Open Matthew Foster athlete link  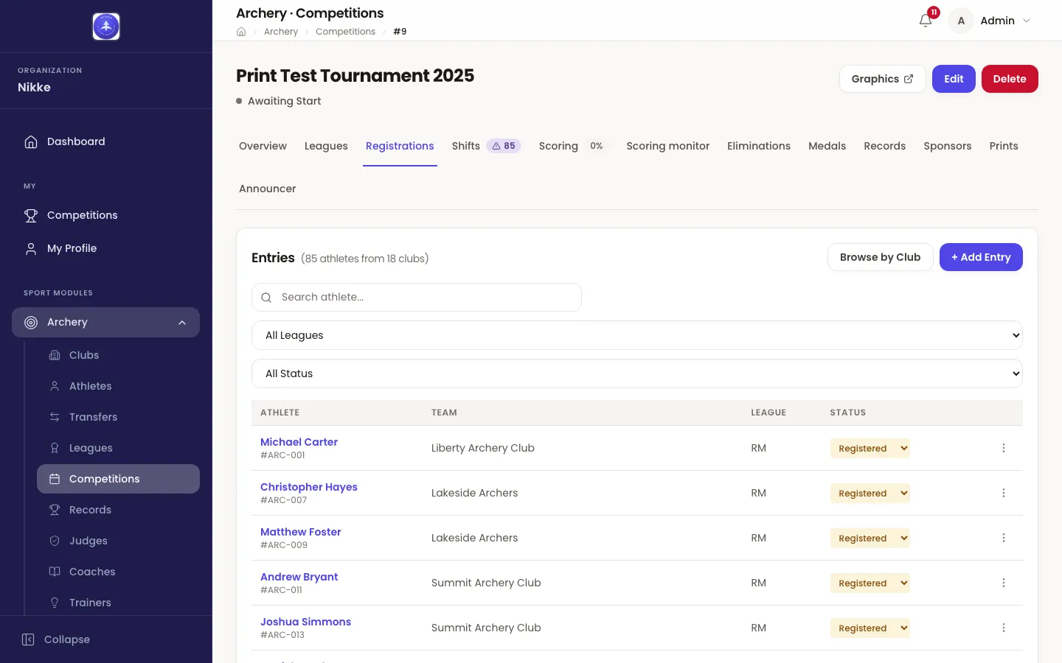pyautogui.click(x=301, y=532)
